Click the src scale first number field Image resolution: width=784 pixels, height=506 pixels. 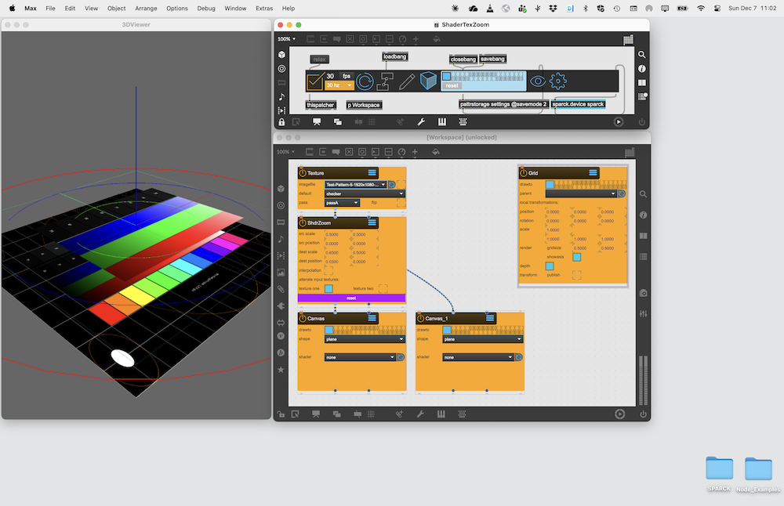point(332,234)
